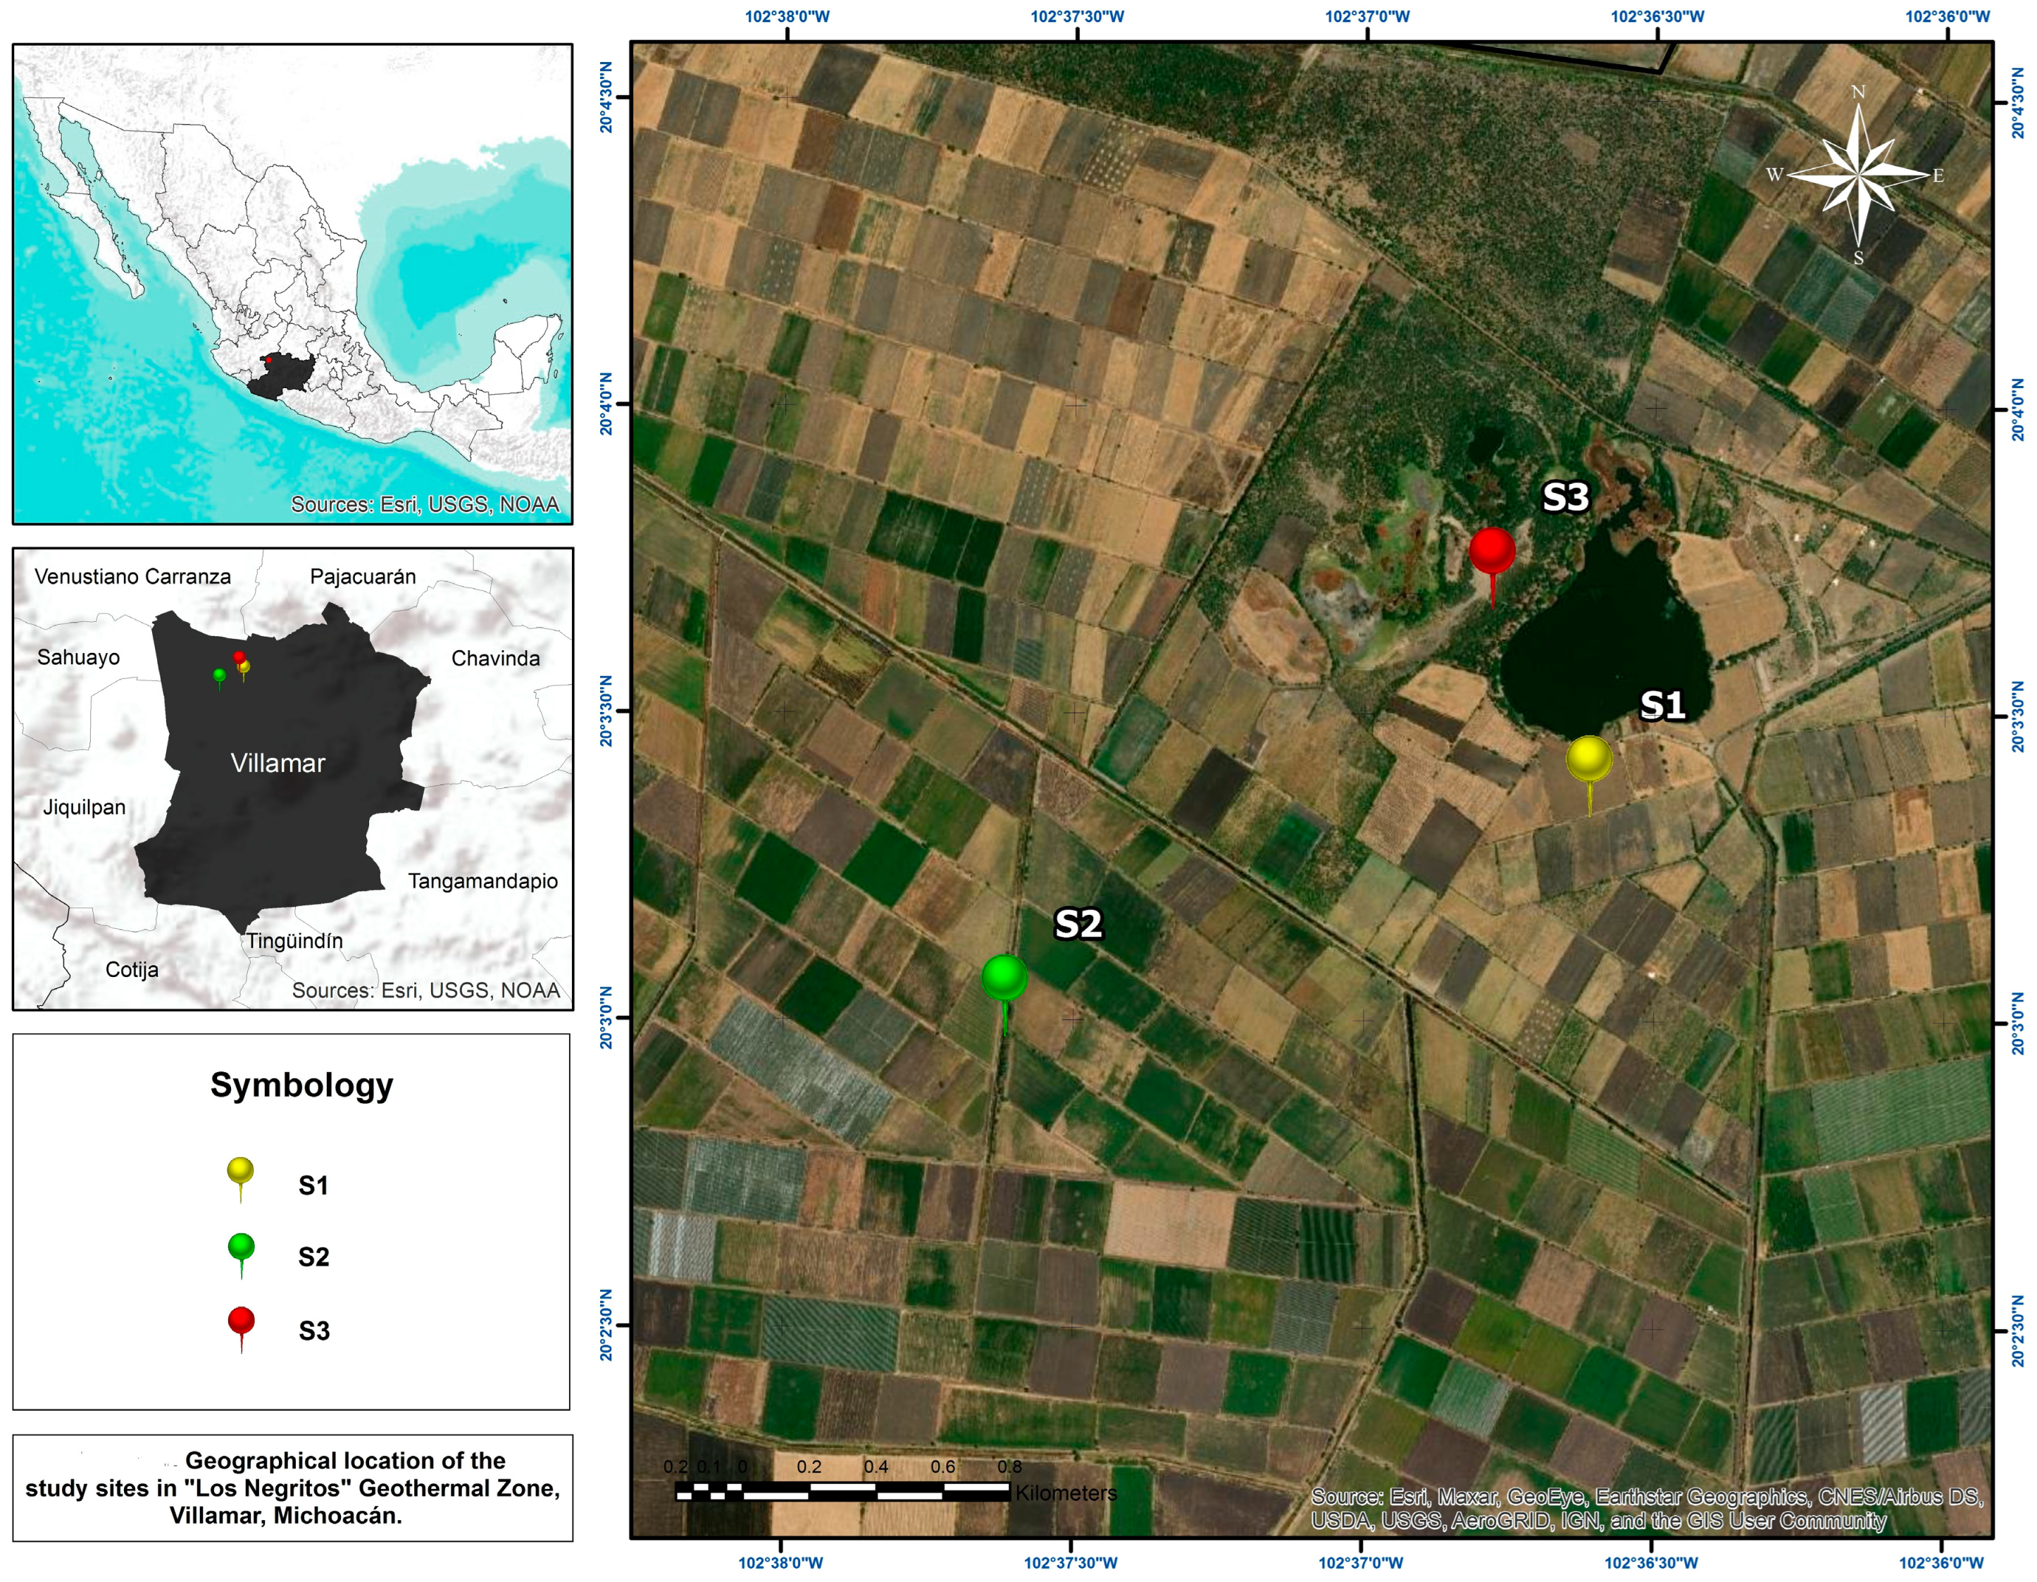This screenshot has width=2037, height=1582.
Task: Click the Esri Maxar source credit text
Action: click(x=1646, y=1508)
